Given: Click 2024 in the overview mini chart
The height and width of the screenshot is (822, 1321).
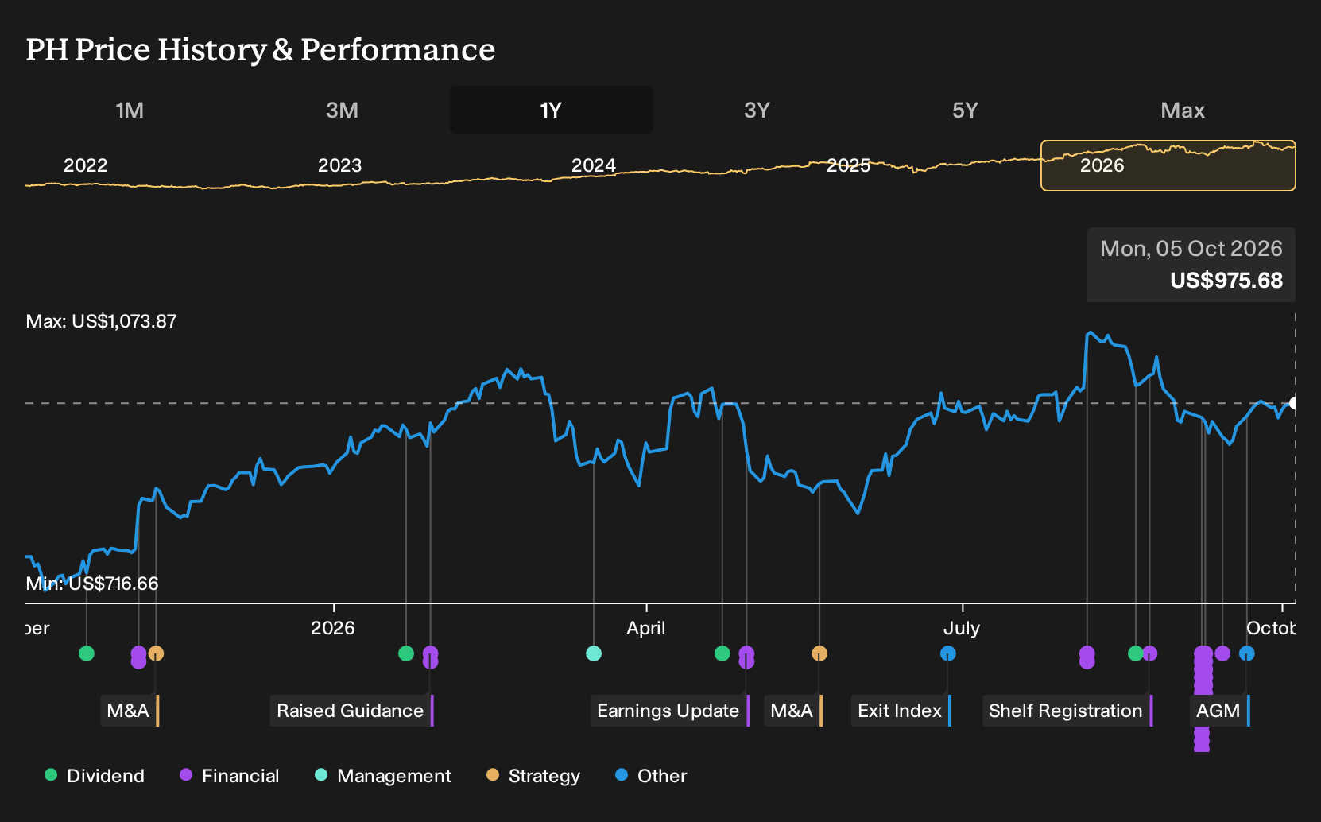Looking at the screenshot, I should 594,165.
